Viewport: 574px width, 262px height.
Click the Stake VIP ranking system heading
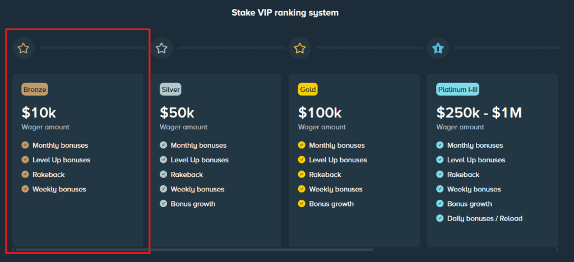tap(285, 12)
